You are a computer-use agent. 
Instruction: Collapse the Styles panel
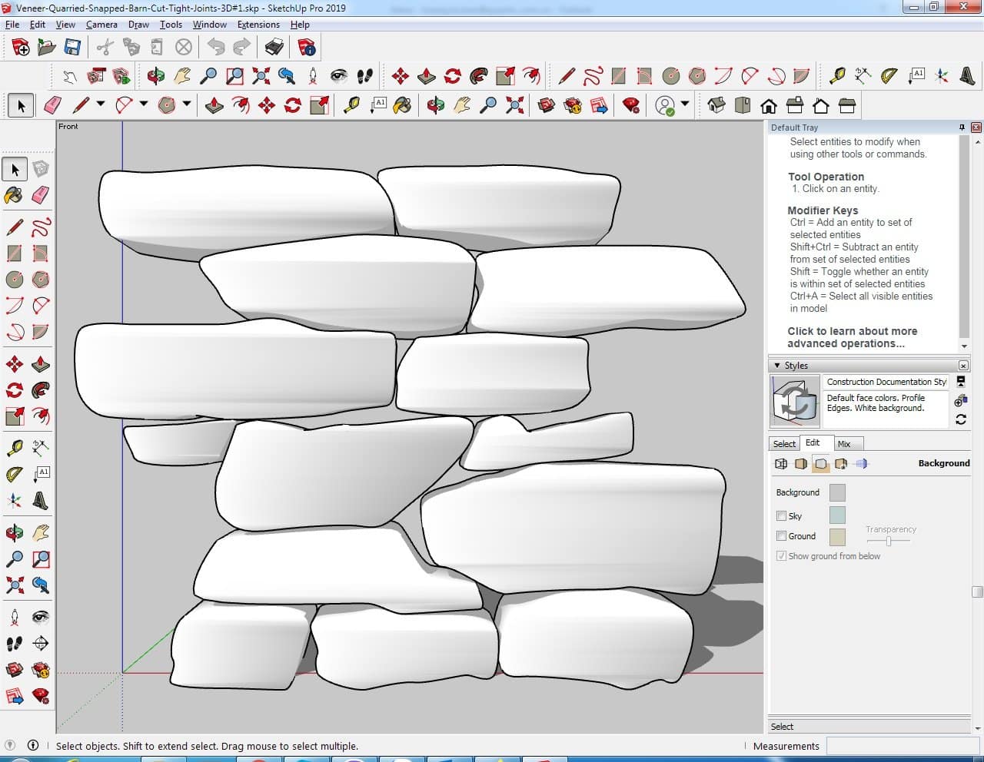(777, 366)
